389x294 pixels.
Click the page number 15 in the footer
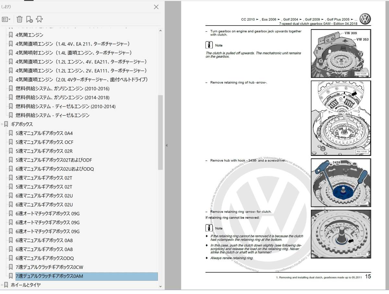click(x=368, y=277)
